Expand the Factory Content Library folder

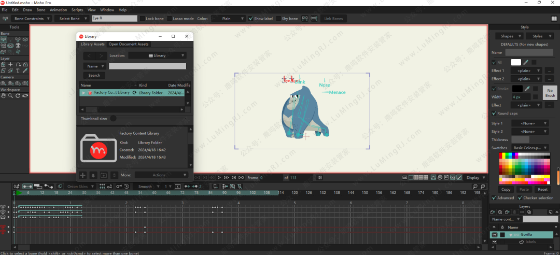pyautogui.click(x=83, y=93)
